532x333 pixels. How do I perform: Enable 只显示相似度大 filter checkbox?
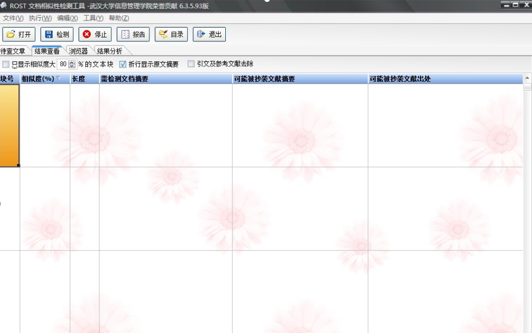pyautogui.click(x=6, y=64)
